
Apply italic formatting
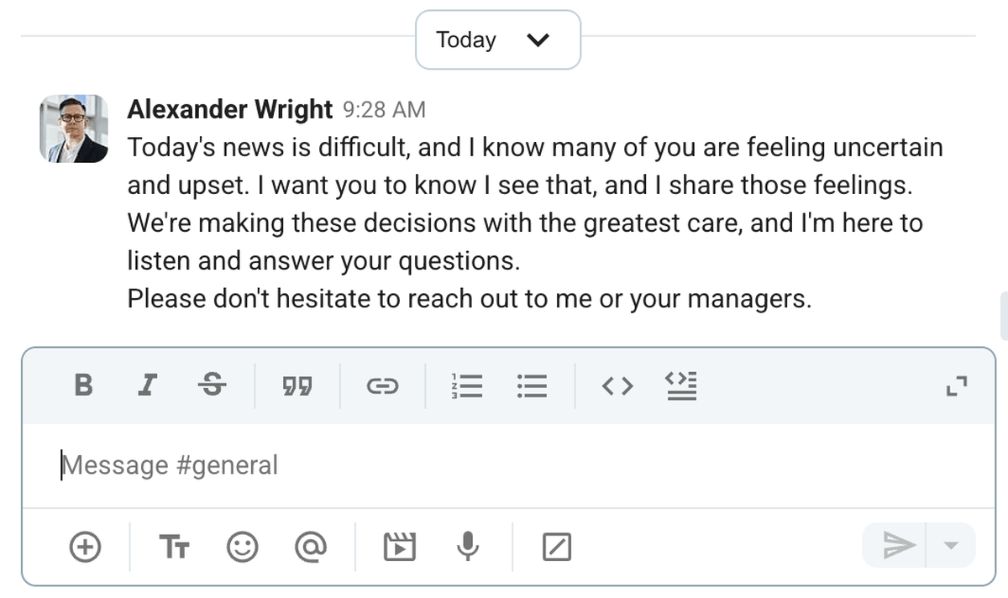pos(148,386)
